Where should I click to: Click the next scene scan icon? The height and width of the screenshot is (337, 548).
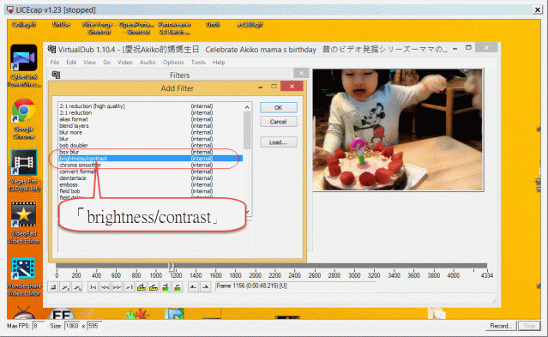[x=178, y=287]
